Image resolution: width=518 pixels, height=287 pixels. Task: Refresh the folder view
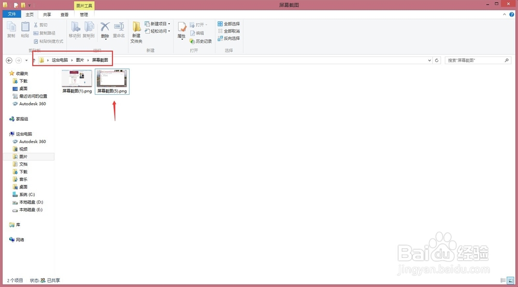click(437, 61)
